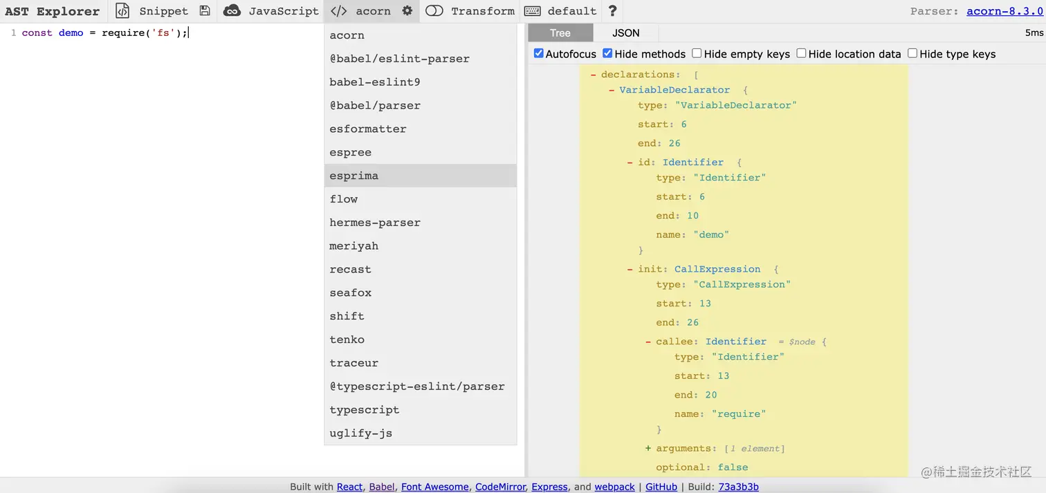This screenshot has height=493, width=1046.
Task: Select @typescript-eslint/parser option
Action: [x=421, y=387]
